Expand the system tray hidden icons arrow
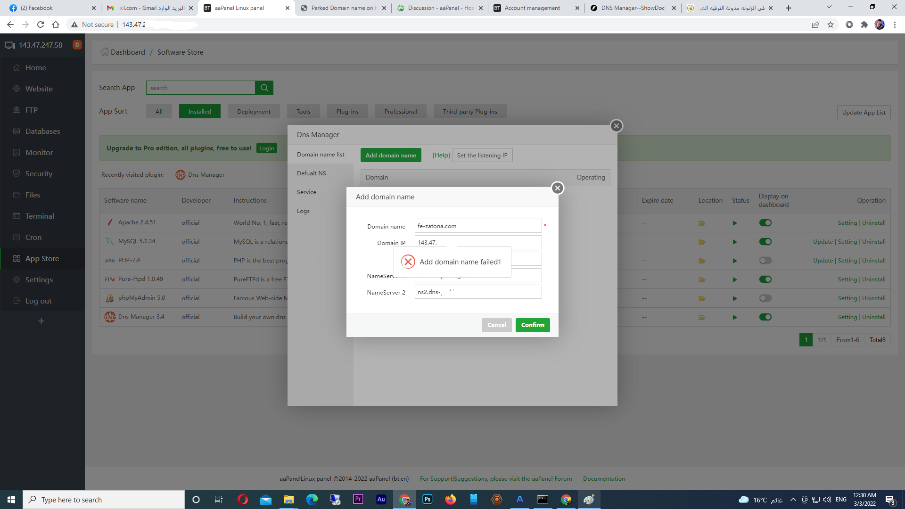The image size is (905, 509). (793, 500)
